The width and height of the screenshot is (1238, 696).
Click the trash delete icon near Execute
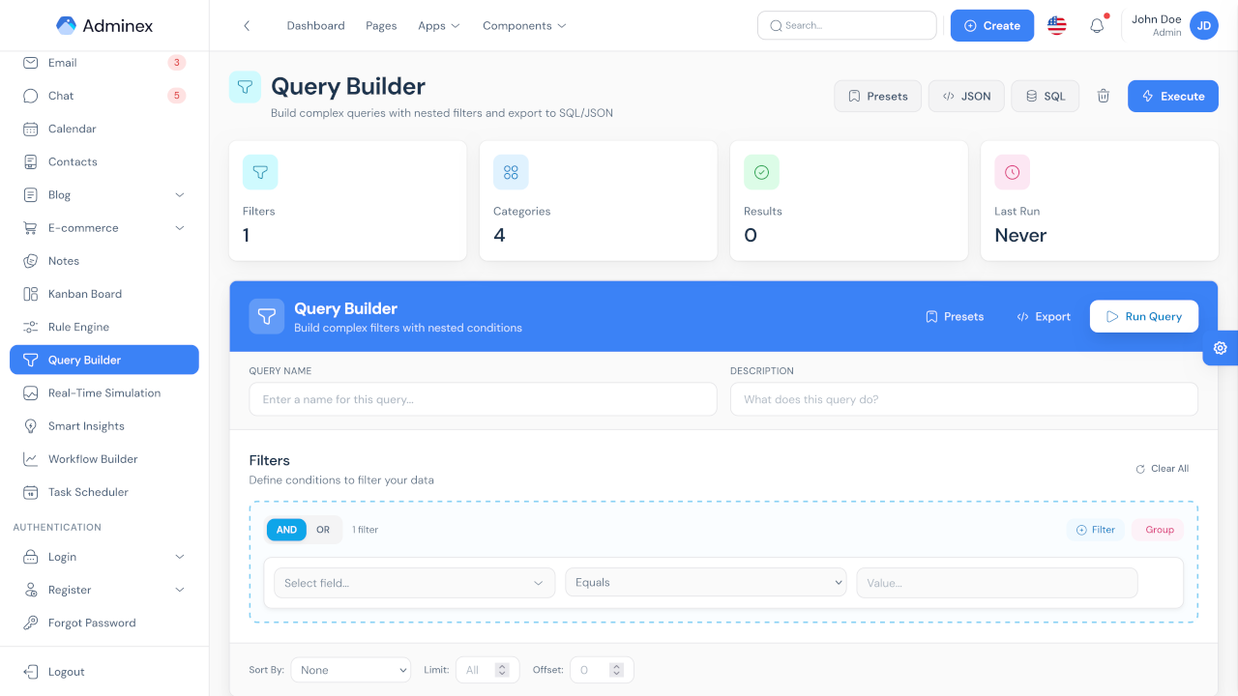(1103, 96)
